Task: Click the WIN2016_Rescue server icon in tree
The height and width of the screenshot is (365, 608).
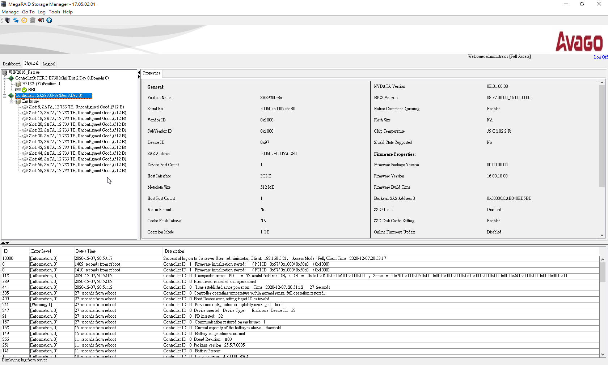Action: pos(5,73)
